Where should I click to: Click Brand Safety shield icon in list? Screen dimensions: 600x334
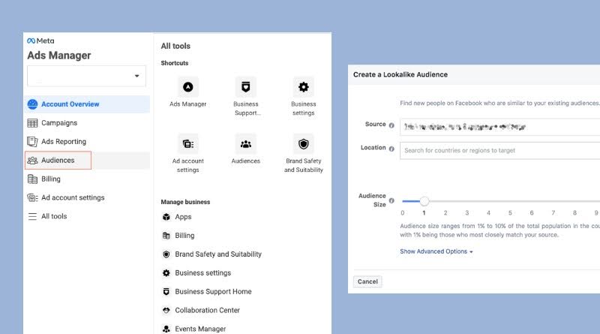click(x=166, y=254)
